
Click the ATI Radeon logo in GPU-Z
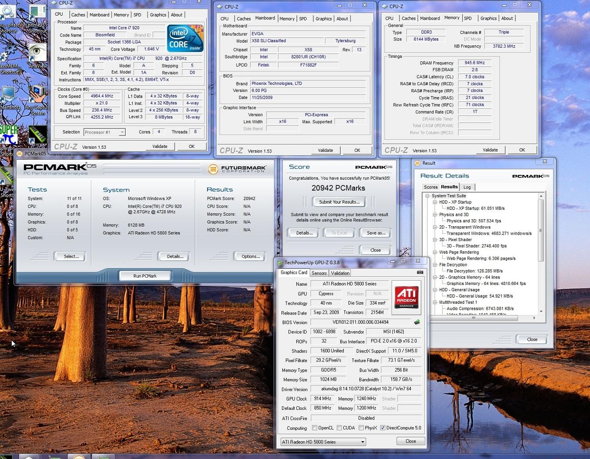[406, 298]
